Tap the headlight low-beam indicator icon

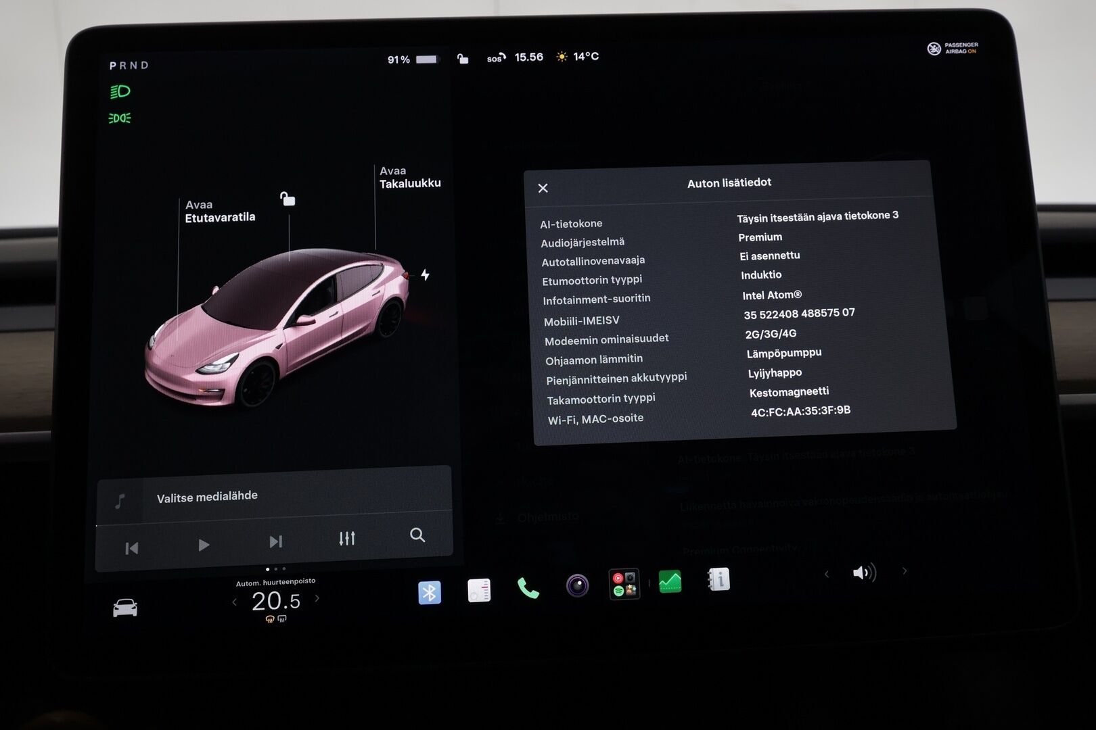[120, 91]
